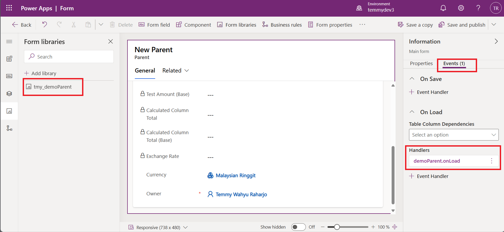Click the Temmy Wahyu Raharjo owner link

(241, 195)
